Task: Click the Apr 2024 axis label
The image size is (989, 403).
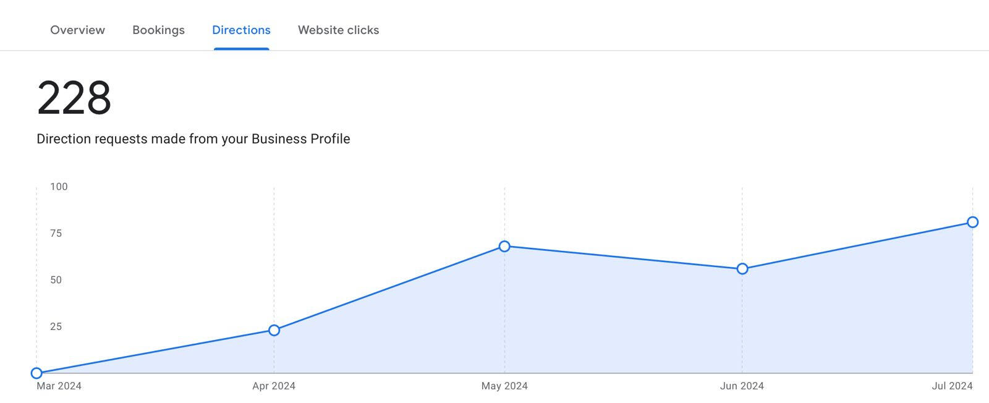Action: (274, 386)
